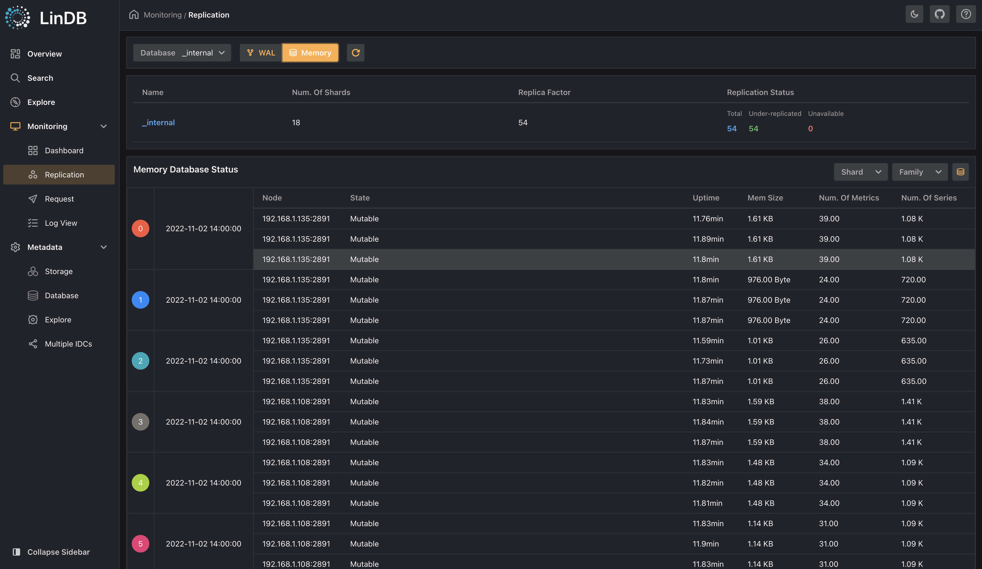
Task: Open the Multiple IDCs page
Action: coord(69,344)
